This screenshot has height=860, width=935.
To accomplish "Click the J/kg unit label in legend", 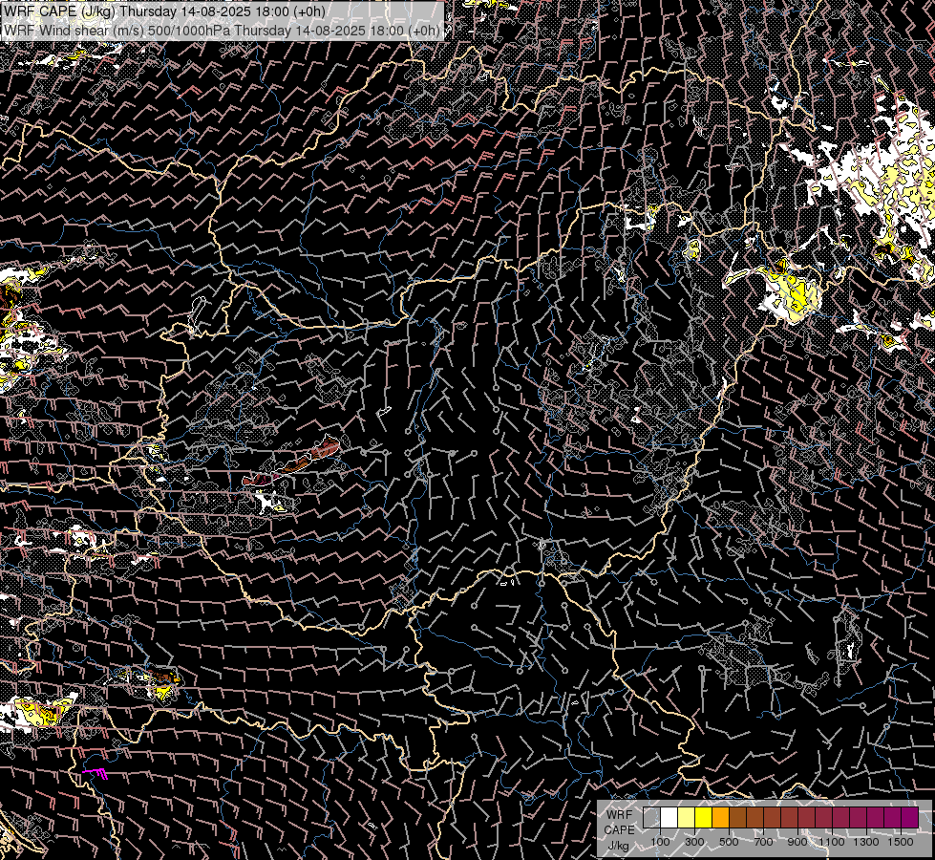I will tap(618, 846).
